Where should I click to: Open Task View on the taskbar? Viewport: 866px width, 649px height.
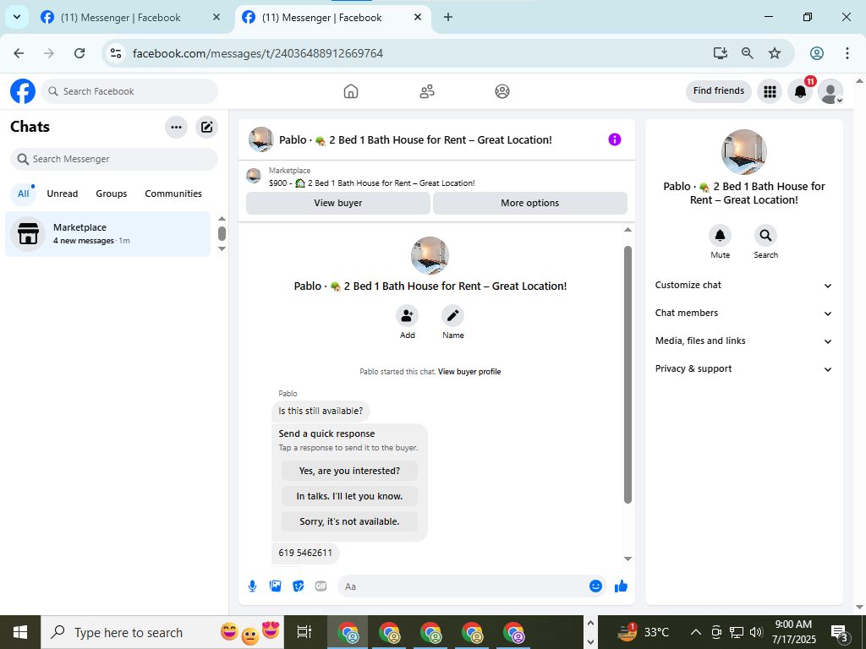coord(304,632)
